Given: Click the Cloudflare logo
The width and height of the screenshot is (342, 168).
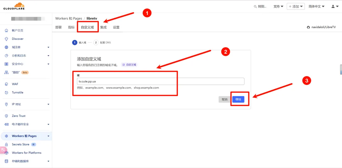Looking at the screenshot, I should coord(14,6).
